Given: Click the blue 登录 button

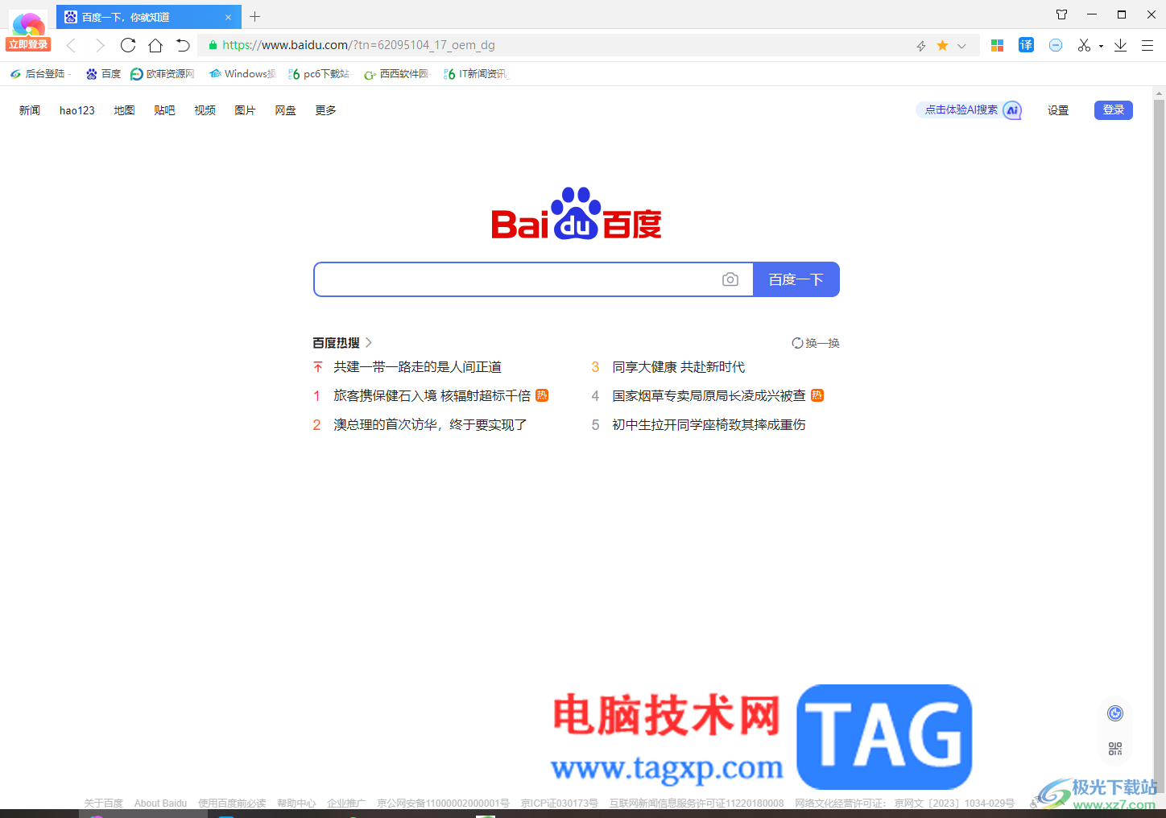Looking at the screenshot, I should [1114, 110].
